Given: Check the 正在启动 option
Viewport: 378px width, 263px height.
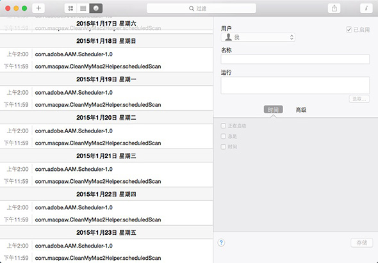Looking at the screenshot, I should (223, 125).
